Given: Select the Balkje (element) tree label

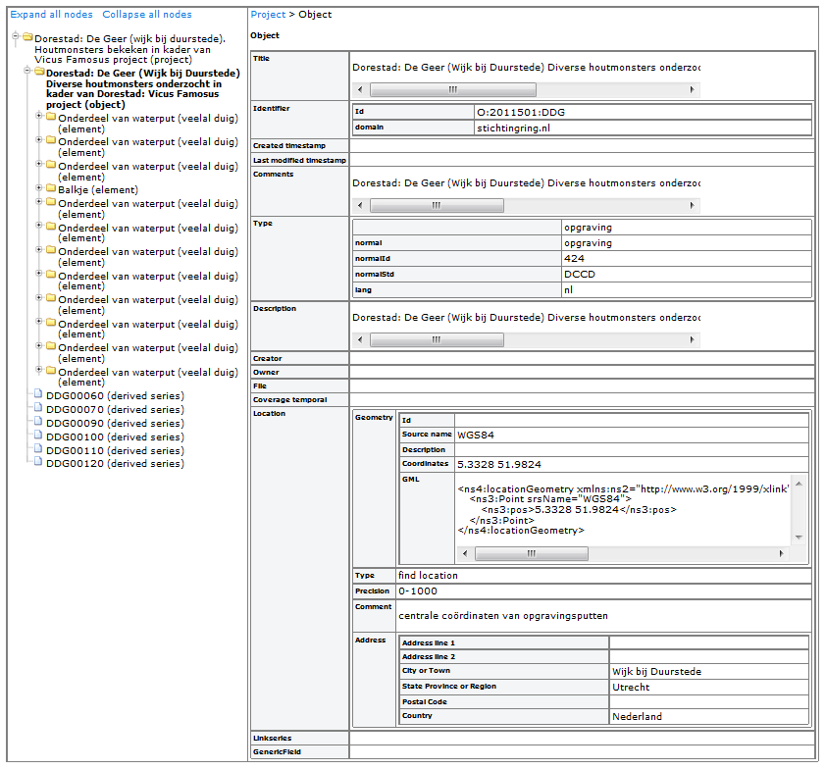Looking at the screenshot, I should pos(98,190).
